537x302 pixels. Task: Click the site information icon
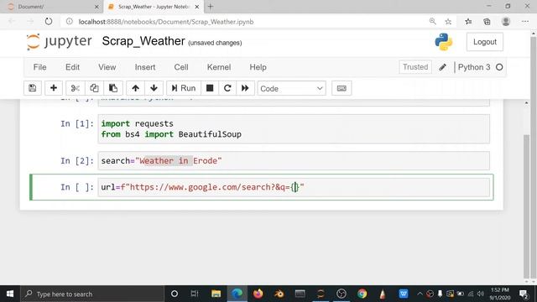(70, 22)
